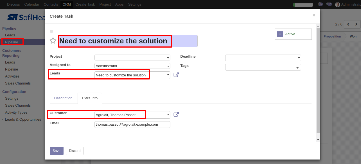Expand the Deadline dropdown field

coord(263,58)
